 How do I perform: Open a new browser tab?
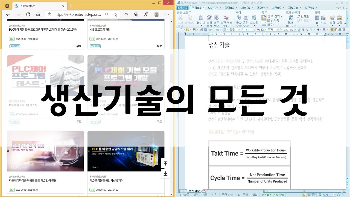(71, 6)
